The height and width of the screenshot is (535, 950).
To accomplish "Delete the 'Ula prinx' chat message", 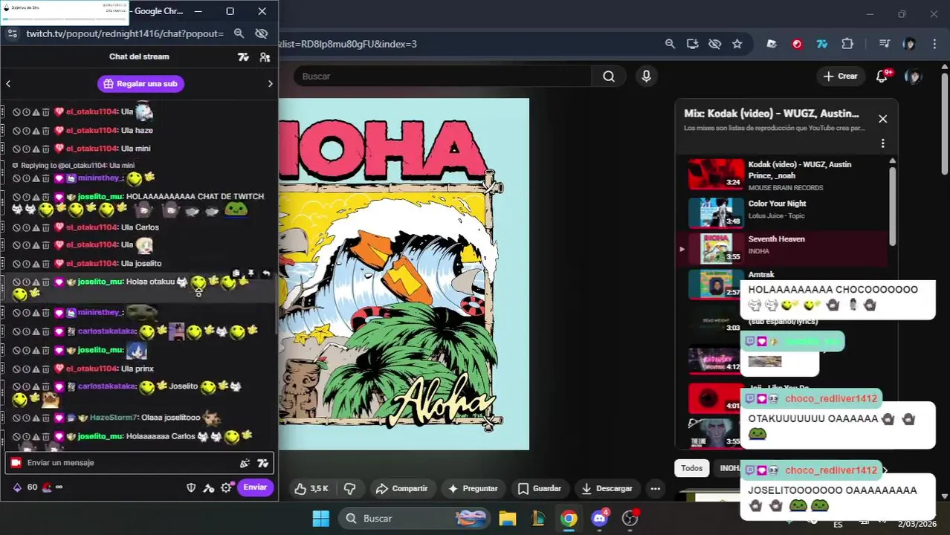I will pos(45,369).
